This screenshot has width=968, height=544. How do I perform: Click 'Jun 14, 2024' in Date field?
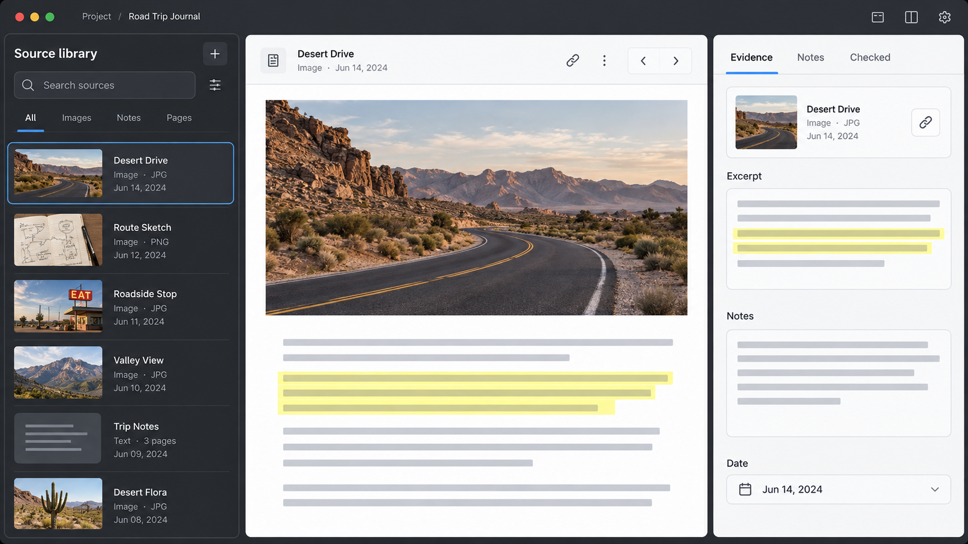[x=792, y=490]
